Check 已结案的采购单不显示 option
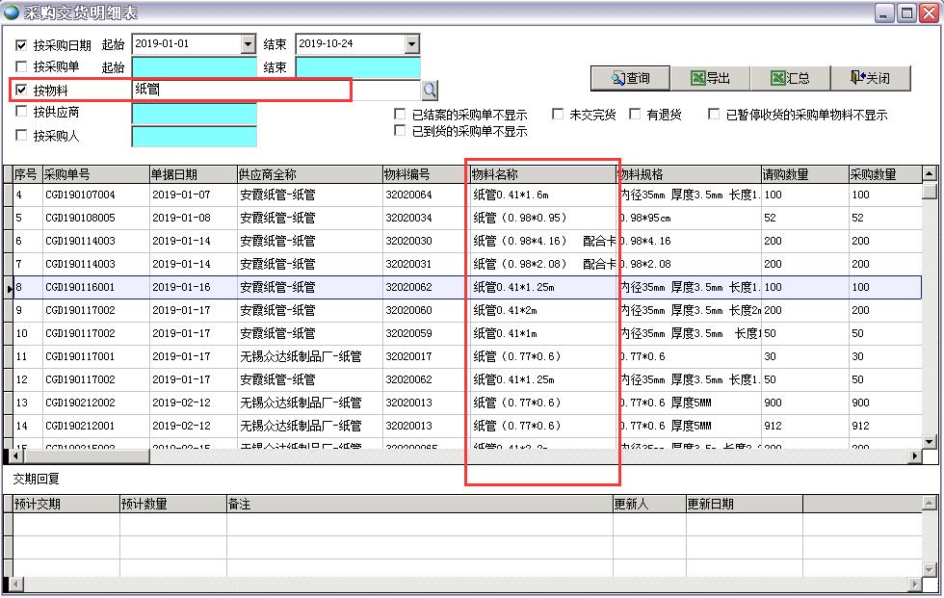944x598 pixels. (401, 113)
